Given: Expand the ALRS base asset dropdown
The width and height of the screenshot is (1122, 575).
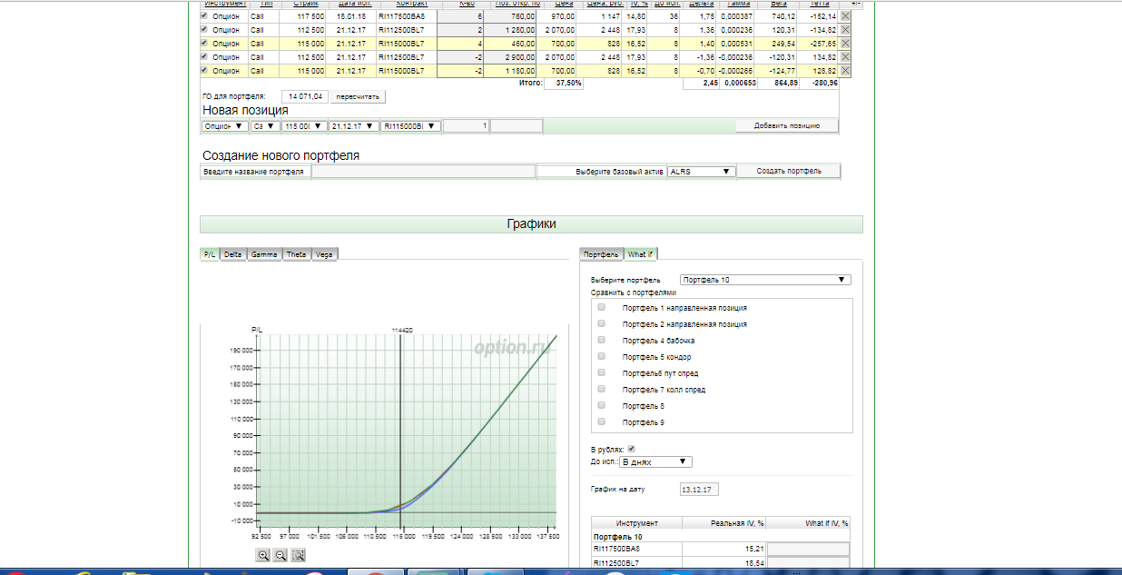Looking at the screenshot, I should coord(700,171).
